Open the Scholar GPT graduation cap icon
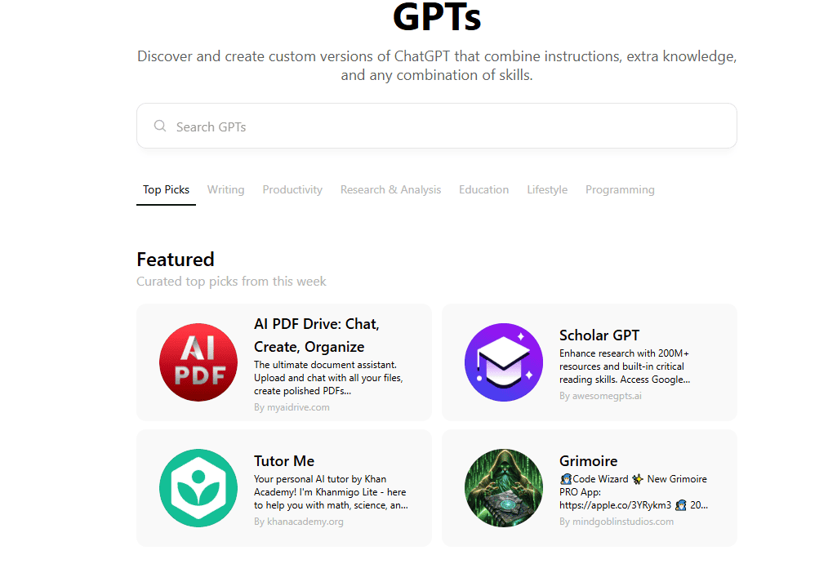Image resolution: width=837 pixels, height=564 pixels. pos(503,362)
